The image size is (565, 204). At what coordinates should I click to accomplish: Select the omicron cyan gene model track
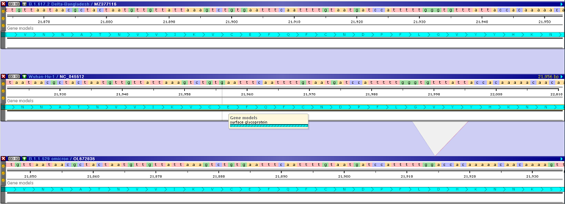(282, 189)
